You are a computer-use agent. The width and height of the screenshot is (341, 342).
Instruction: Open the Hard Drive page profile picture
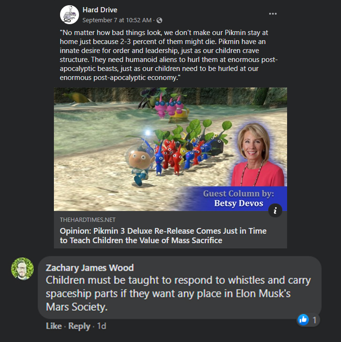[70, 15]
